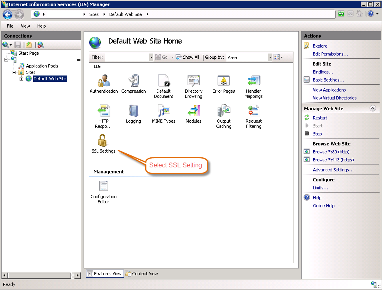The height and width of the screenshot is (290, 382).
Task: Open the File menu
Action: pyautogui.click(x=10, y=26)
